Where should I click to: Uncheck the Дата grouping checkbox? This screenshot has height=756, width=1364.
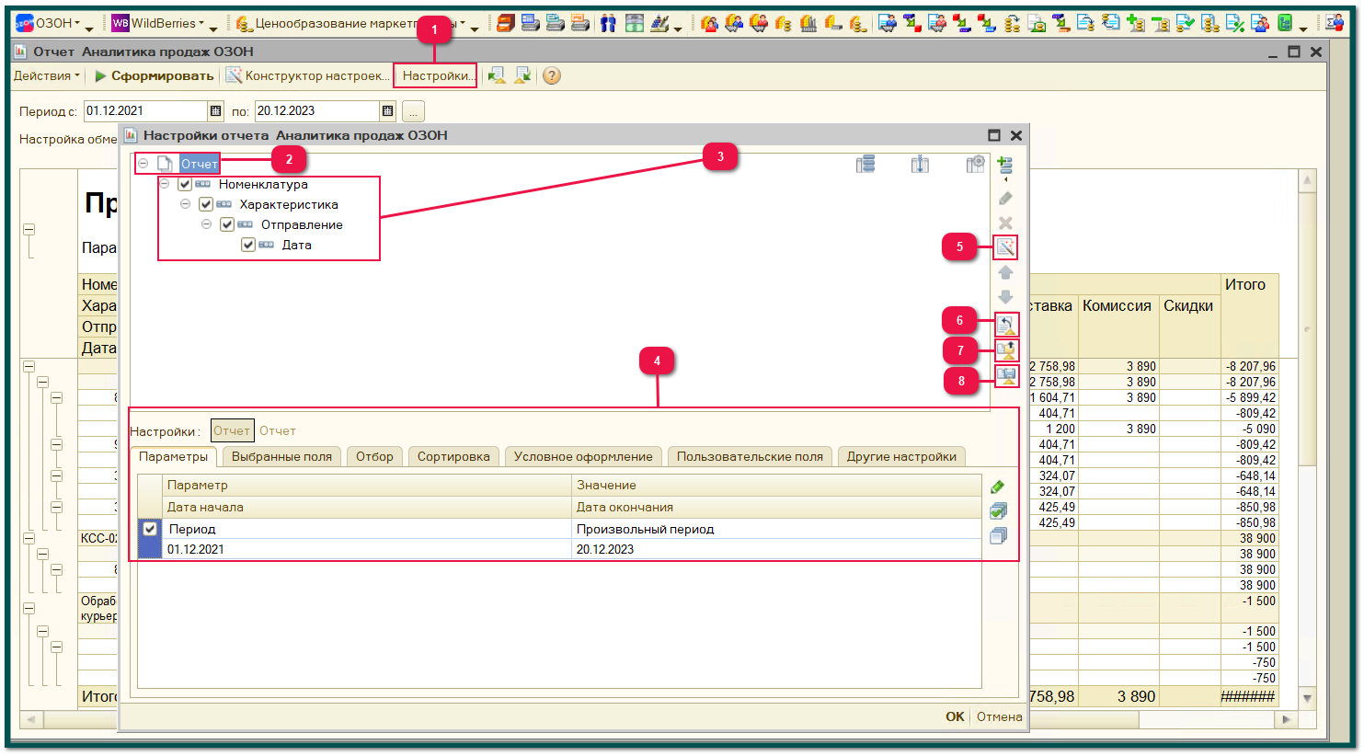coord(248,246)
